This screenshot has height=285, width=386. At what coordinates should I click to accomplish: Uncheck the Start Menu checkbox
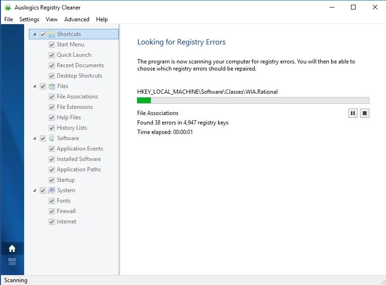point(52,45)
